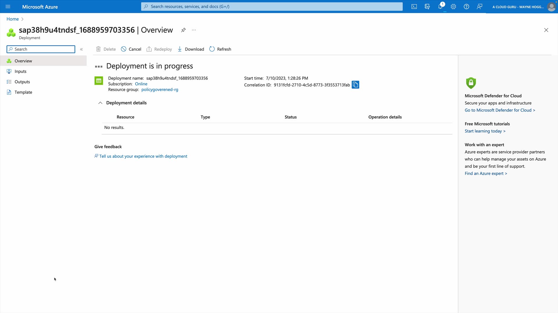The height and width of the screenshot is (313, 558).
Task: Open the Help question mark icon
Action: coord(466,7)
